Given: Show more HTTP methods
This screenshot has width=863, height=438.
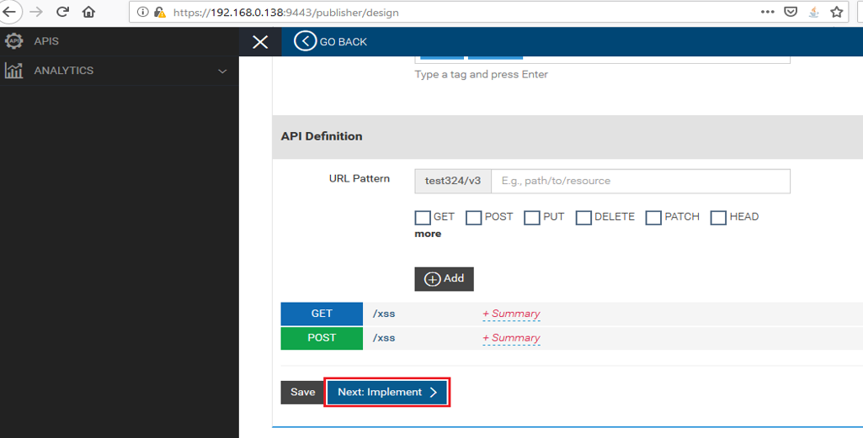Looking at the screenshot, I should [428, 234].
